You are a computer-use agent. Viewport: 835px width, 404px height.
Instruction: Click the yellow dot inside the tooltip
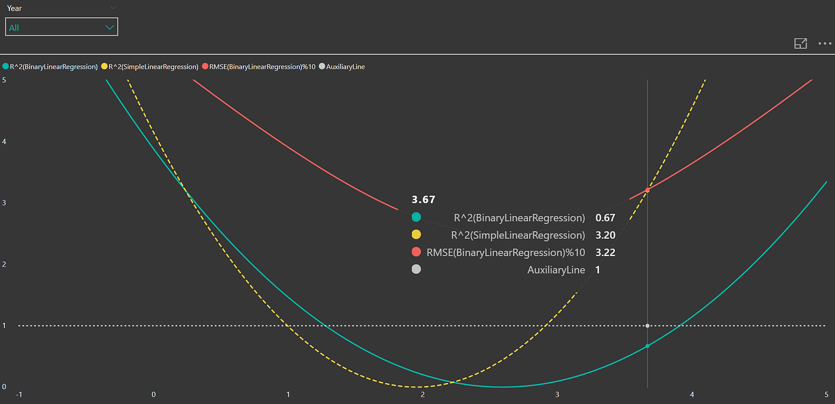[x=416, y=235]
